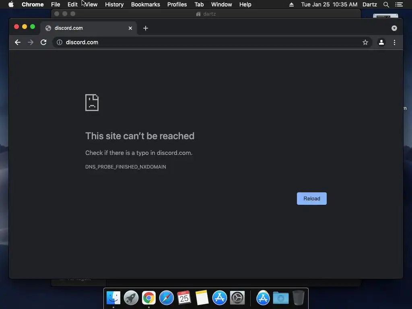412x309 pixels.
Task: Click Chrome icon in the dock
Action: [x=149, y=298]
